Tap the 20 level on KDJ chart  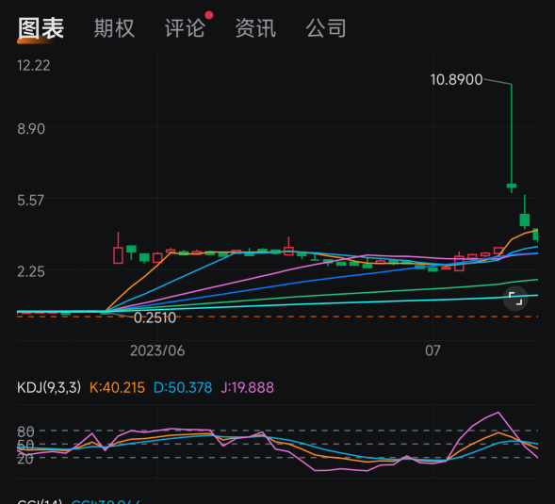coord(25,459)
